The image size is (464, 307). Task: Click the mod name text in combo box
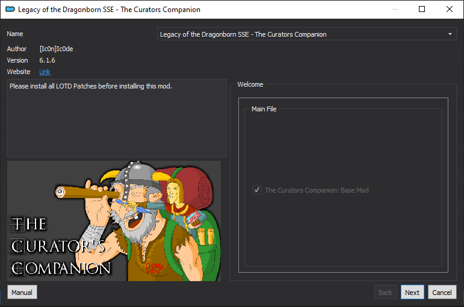coord(243,34)
